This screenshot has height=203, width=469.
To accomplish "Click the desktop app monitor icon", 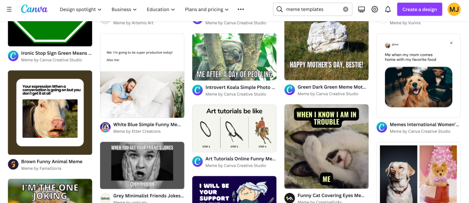I will pyautogui.click(x=361, y=9).
